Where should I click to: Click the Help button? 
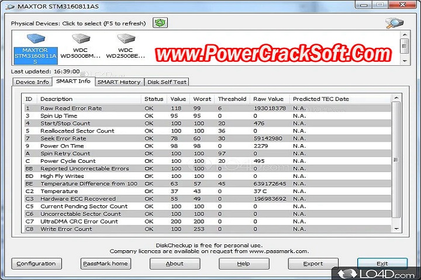[x=243, y=264]
